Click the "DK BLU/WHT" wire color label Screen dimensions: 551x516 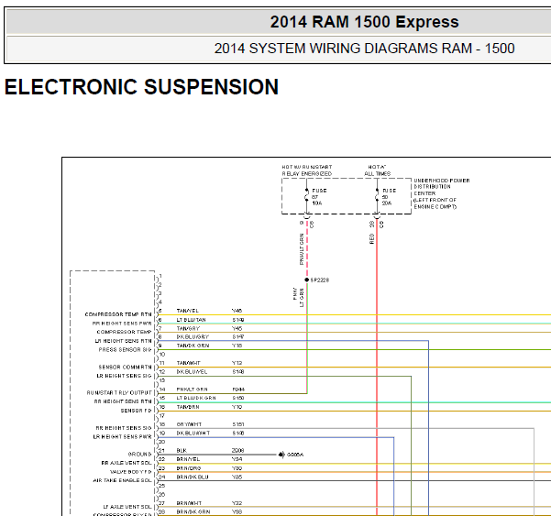[193, 434]
